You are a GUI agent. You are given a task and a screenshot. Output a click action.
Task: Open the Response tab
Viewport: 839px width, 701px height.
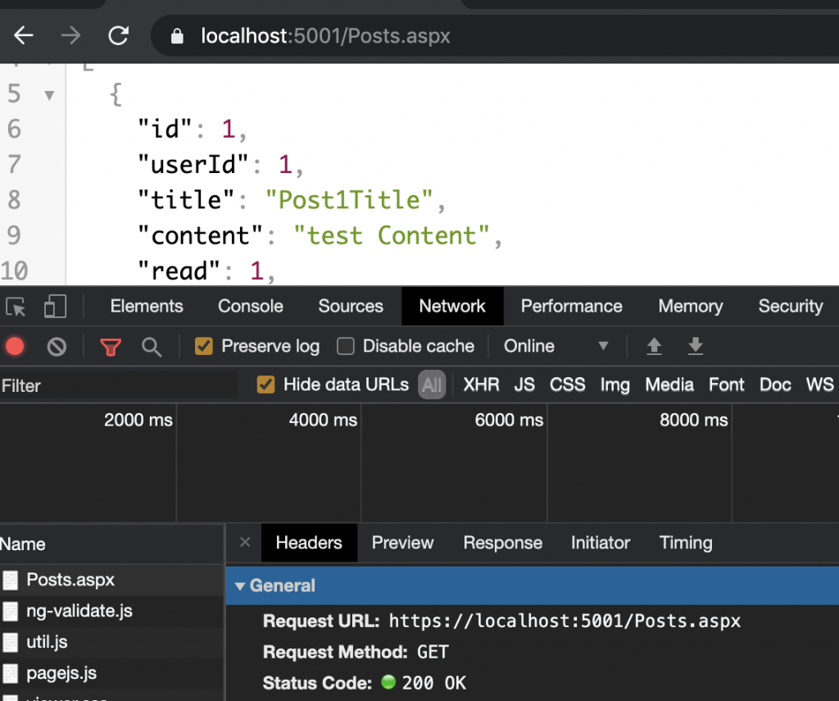(x=502, y=543)
